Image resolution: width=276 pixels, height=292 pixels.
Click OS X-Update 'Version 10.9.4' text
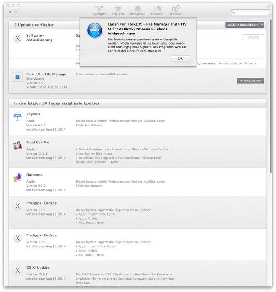pos(37,275)
